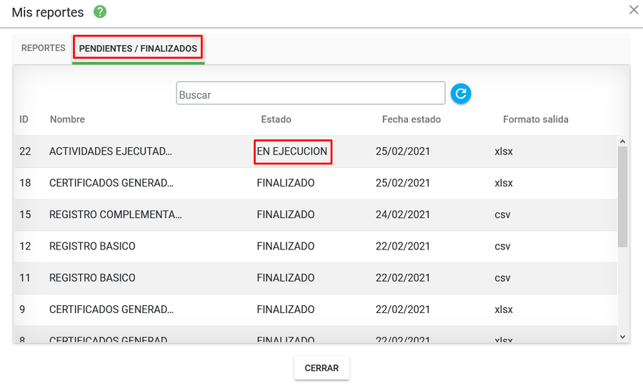Click ID 22 cell

25,152
